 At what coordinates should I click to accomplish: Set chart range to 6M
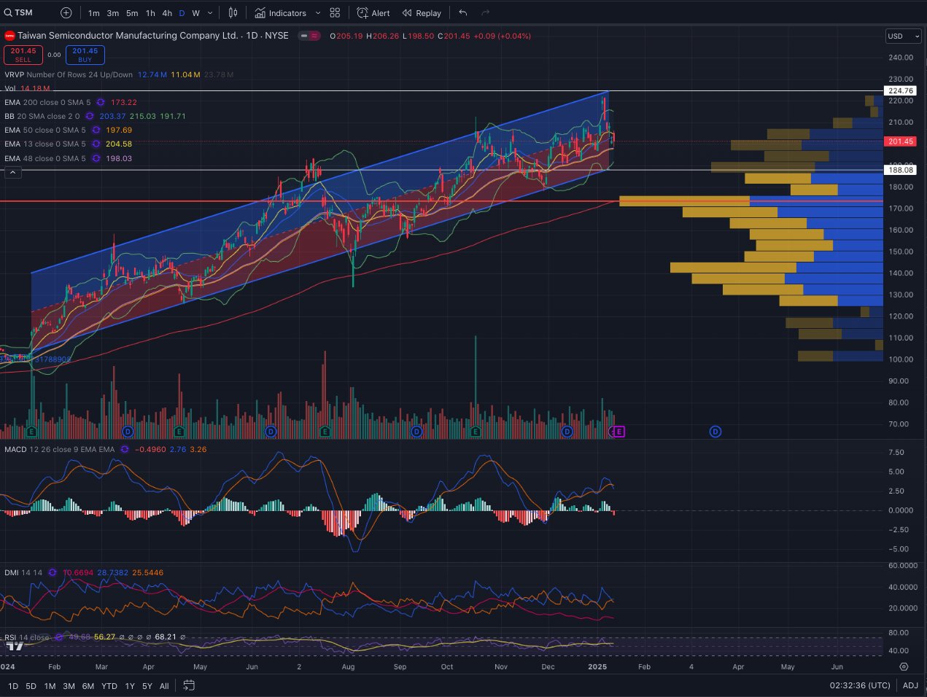pyautogui.click(x=88, y=685)
